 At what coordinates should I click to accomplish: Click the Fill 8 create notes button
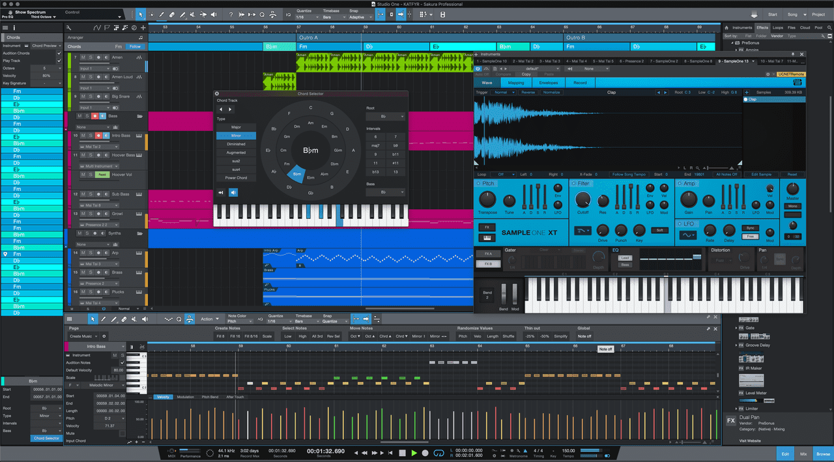click(221, 336)
